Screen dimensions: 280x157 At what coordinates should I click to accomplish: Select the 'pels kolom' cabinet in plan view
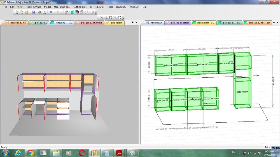[242, 92]
